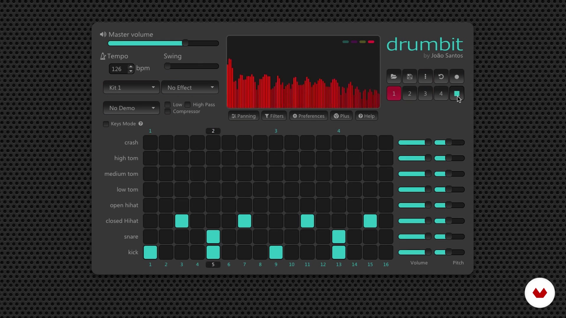Enable the High Pass filter checkbox
The width and height of the screenshot is (566, 318).
click(187, 105)
